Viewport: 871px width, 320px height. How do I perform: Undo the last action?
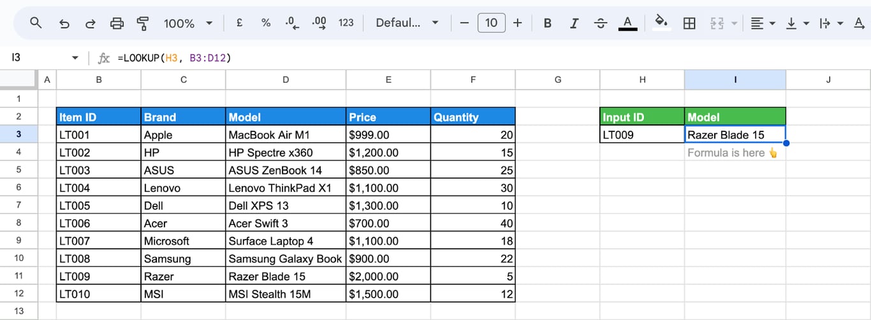point(64,23)
